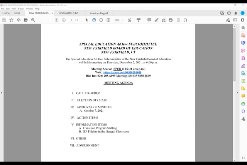
Task: Switch to the Home tab
Action: [6, 13]
